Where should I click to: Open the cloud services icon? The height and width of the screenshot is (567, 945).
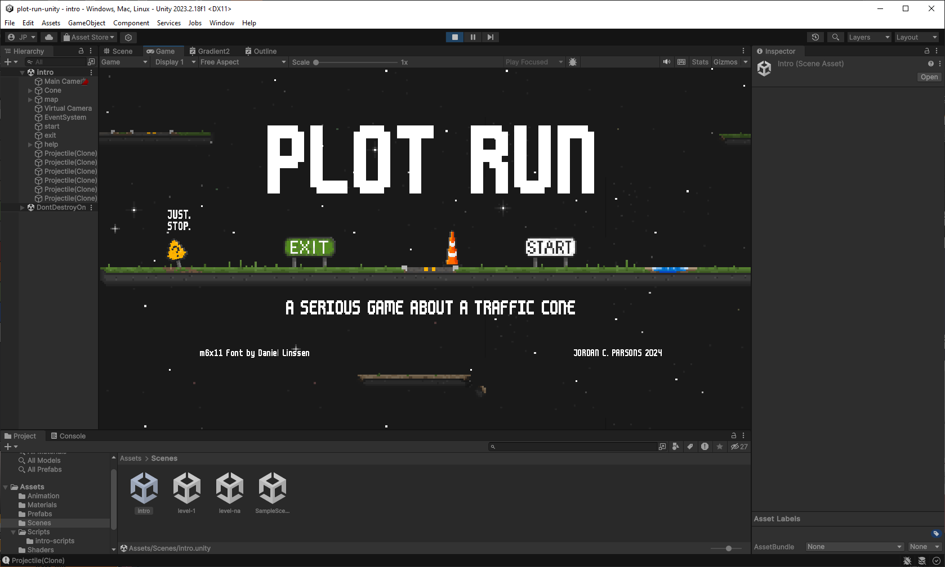point(49,37)
